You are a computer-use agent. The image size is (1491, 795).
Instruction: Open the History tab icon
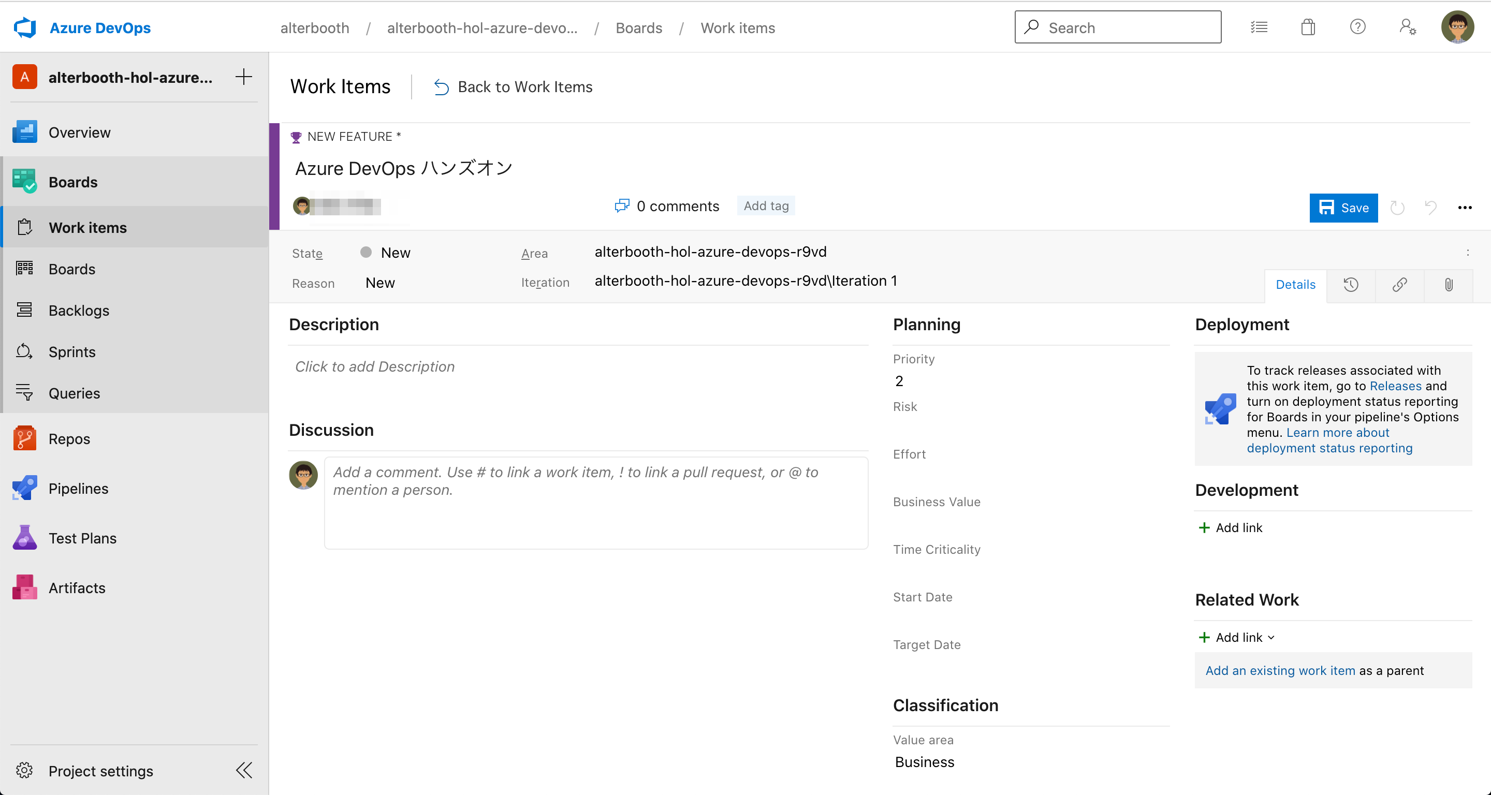pos(1351,285)
